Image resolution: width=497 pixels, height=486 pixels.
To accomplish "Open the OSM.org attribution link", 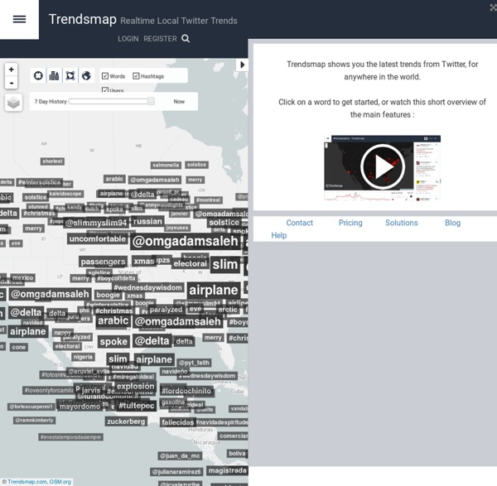I will coord(60,482).
